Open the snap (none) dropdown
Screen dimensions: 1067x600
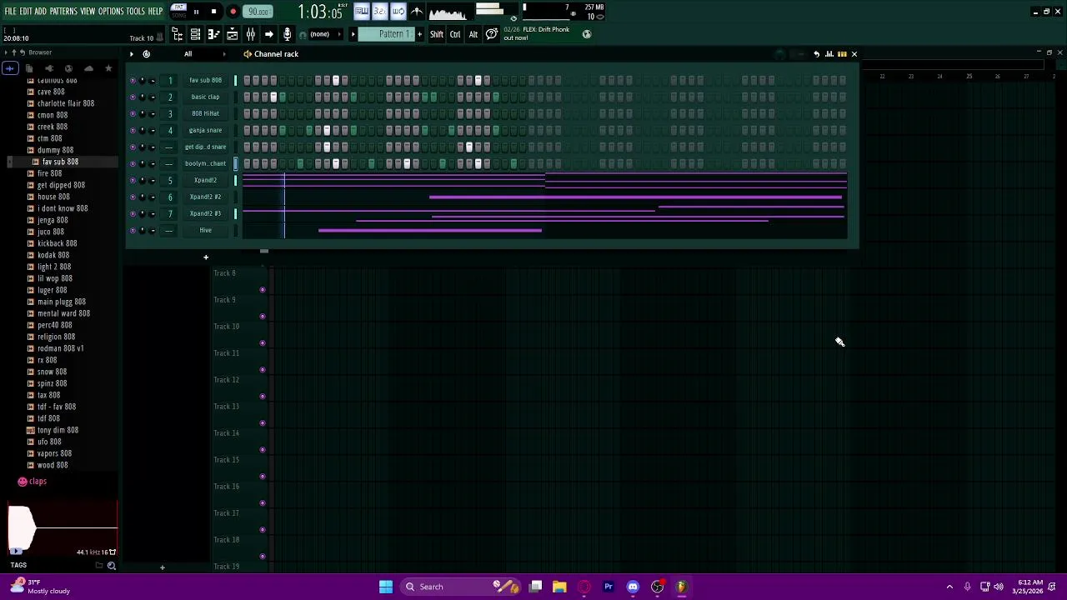325,34
